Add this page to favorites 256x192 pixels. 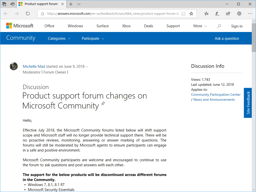tap(191, 13)
